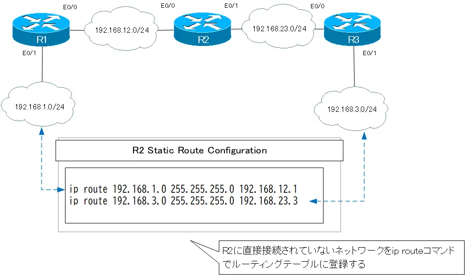Click the ip route 192.168.1.0 command line
465x275 pixels.
[x=183, y=189]
